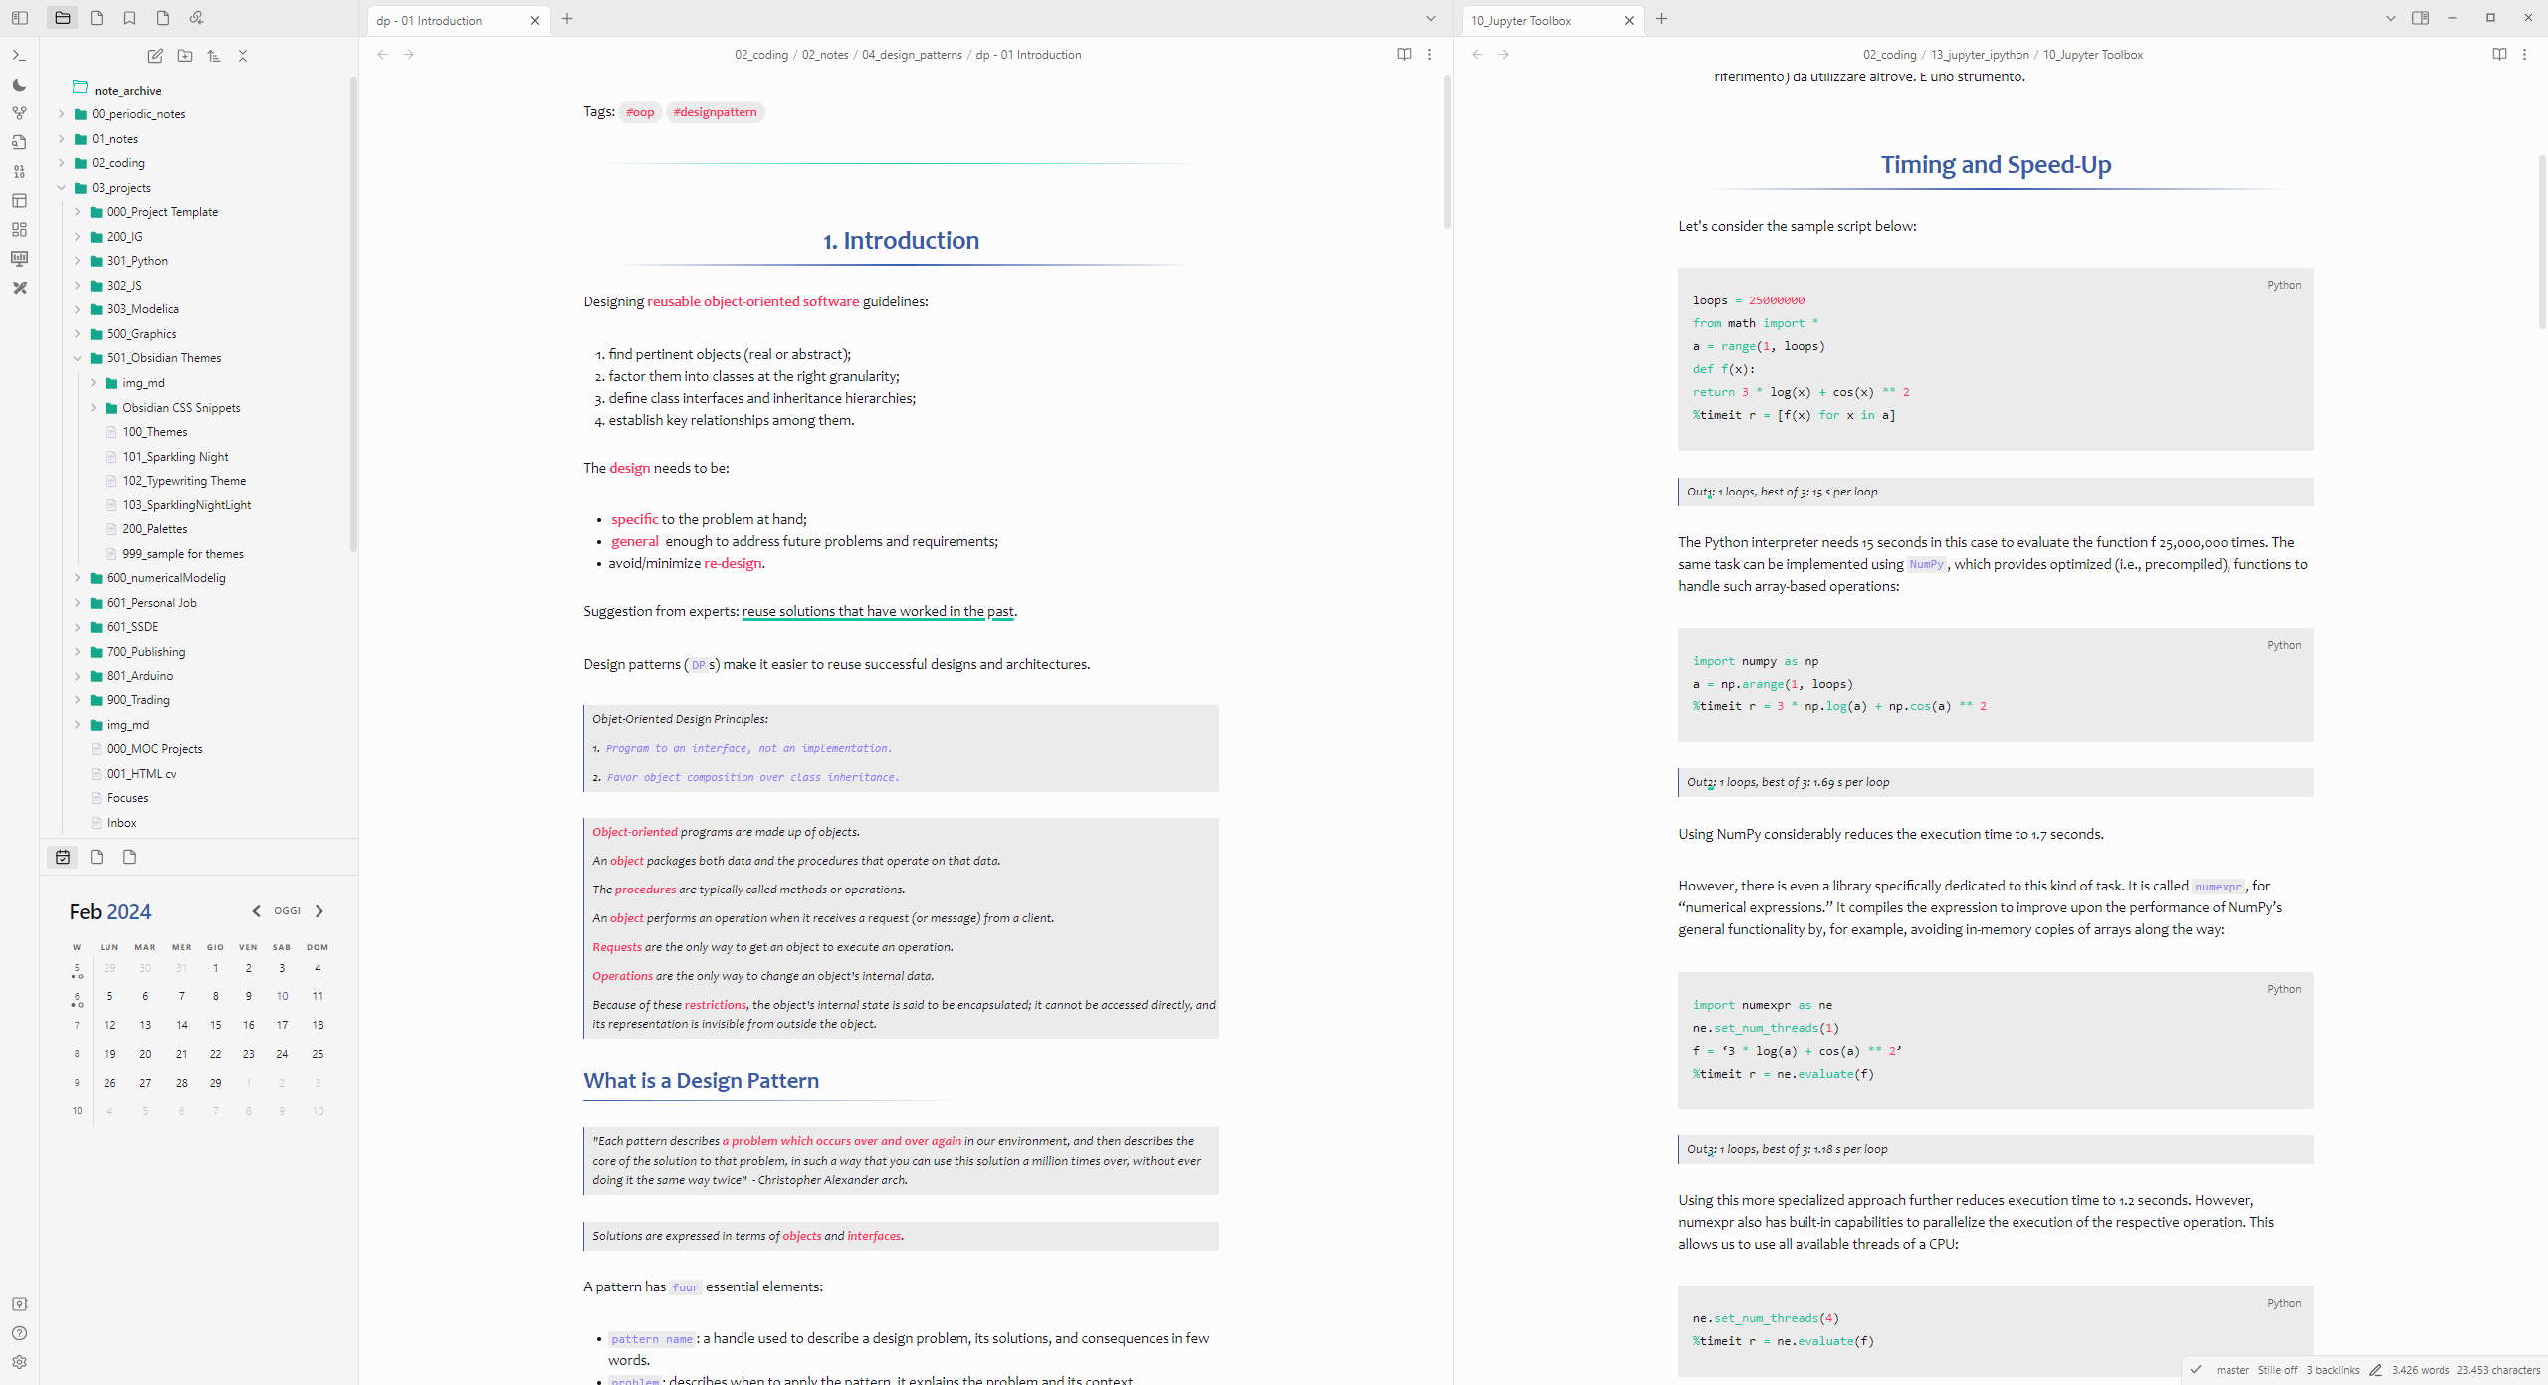Go to previous month in calendar

point(256,911)
